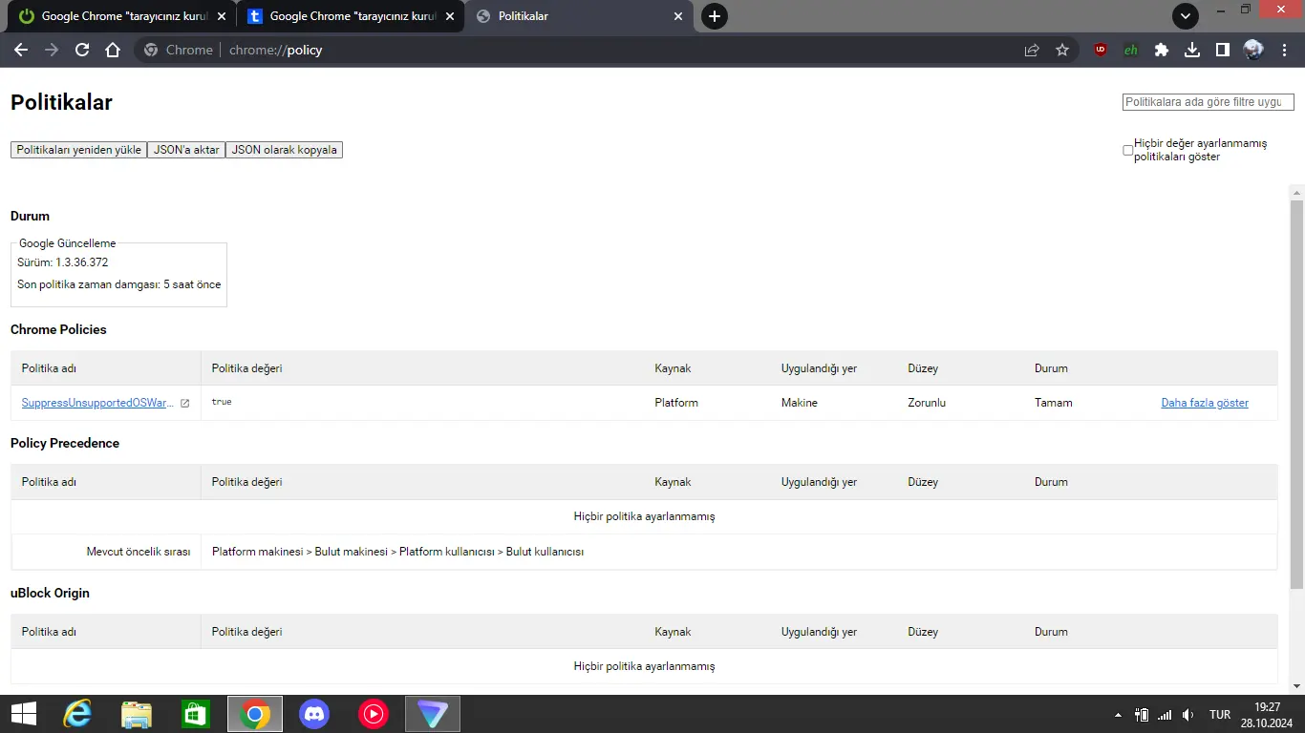Click the 'Zorunlu' level cell
The image size is (1305, 733).
927,403
